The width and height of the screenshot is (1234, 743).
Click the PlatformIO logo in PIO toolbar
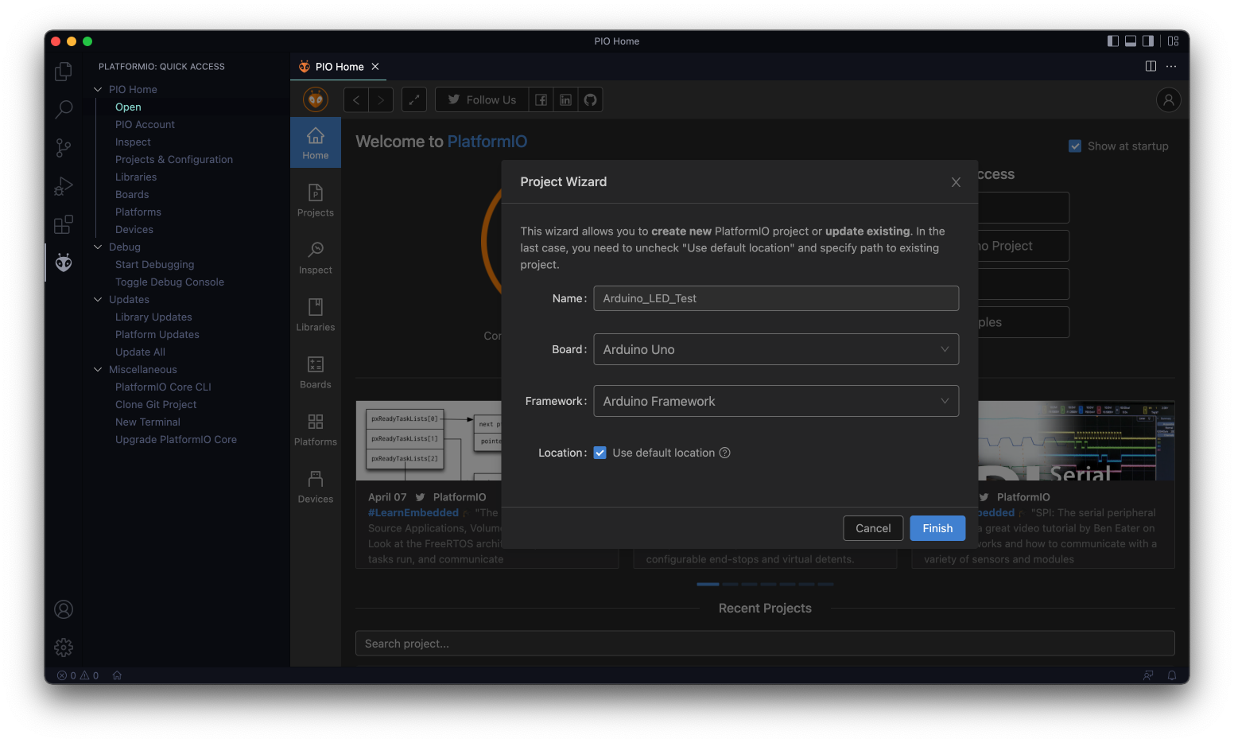[316, 99]
